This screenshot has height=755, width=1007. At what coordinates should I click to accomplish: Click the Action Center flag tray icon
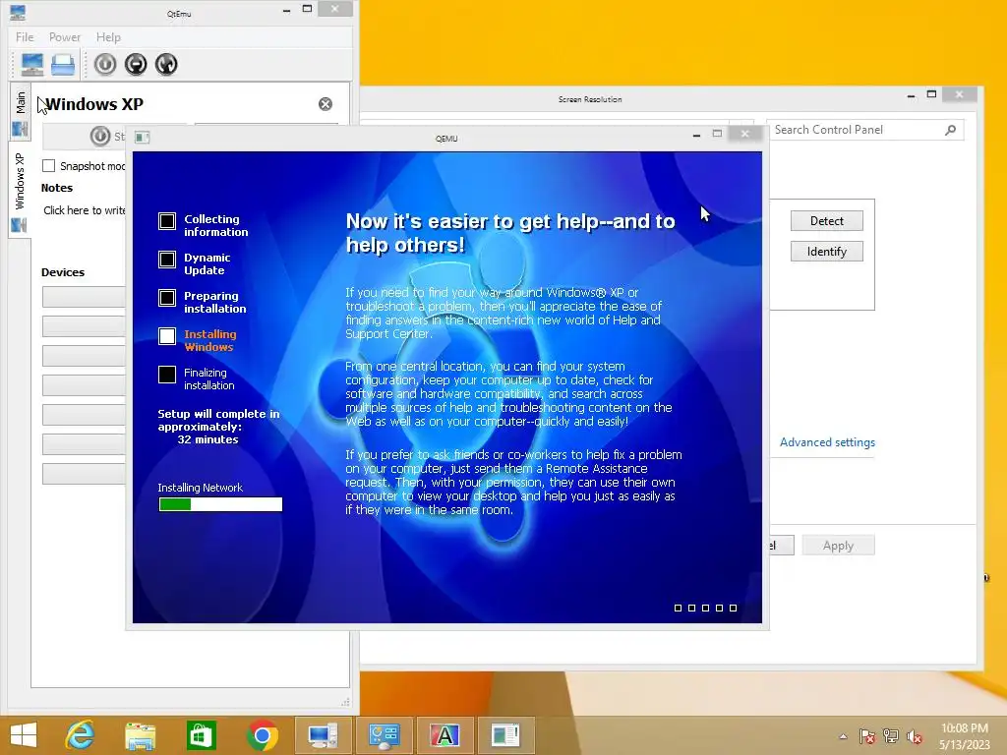pyautogui.click(x=867, y=737)
